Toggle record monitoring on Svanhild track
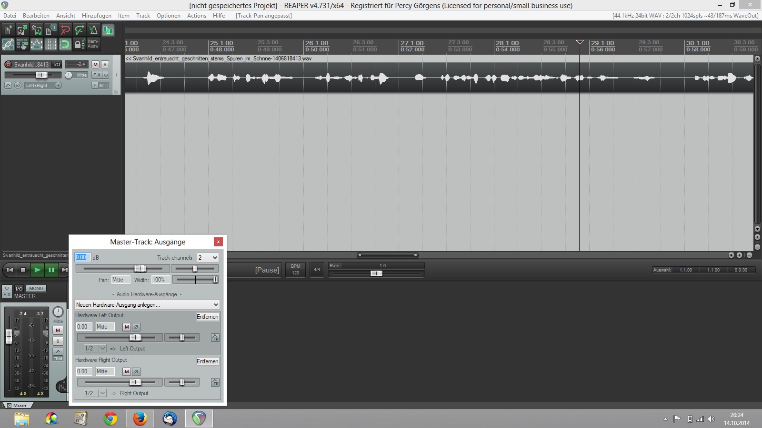 (95, 86)
